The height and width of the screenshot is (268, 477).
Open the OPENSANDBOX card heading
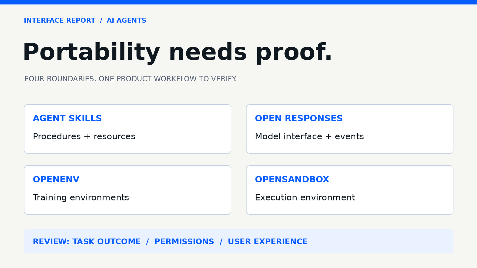point(292,179)
